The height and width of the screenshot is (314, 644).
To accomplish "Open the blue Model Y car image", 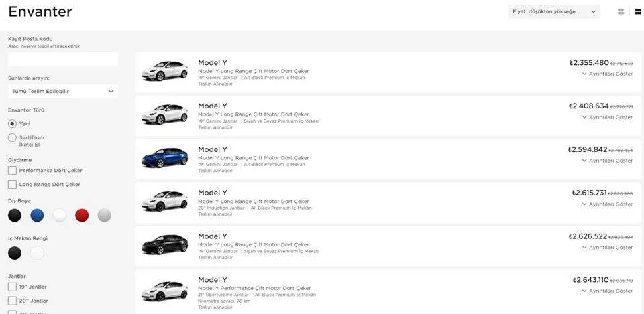I will pyautogui.click(x=165, y=157).
